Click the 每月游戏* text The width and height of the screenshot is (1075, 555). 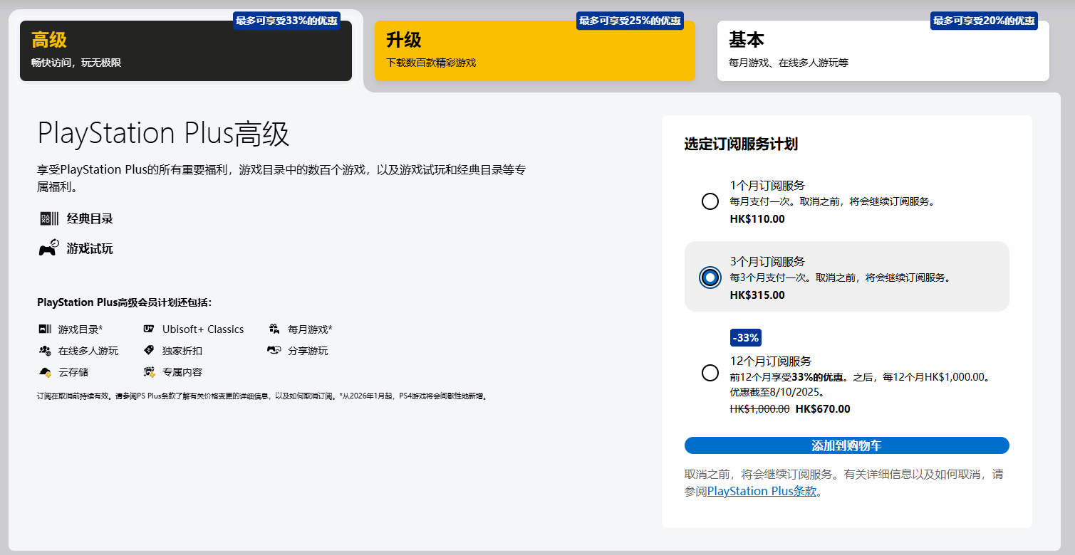pyautogui.click(x=310, y=329)
